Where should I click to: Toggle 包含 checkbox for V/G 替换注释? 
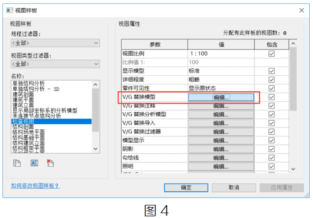click(x=272, y=106)
